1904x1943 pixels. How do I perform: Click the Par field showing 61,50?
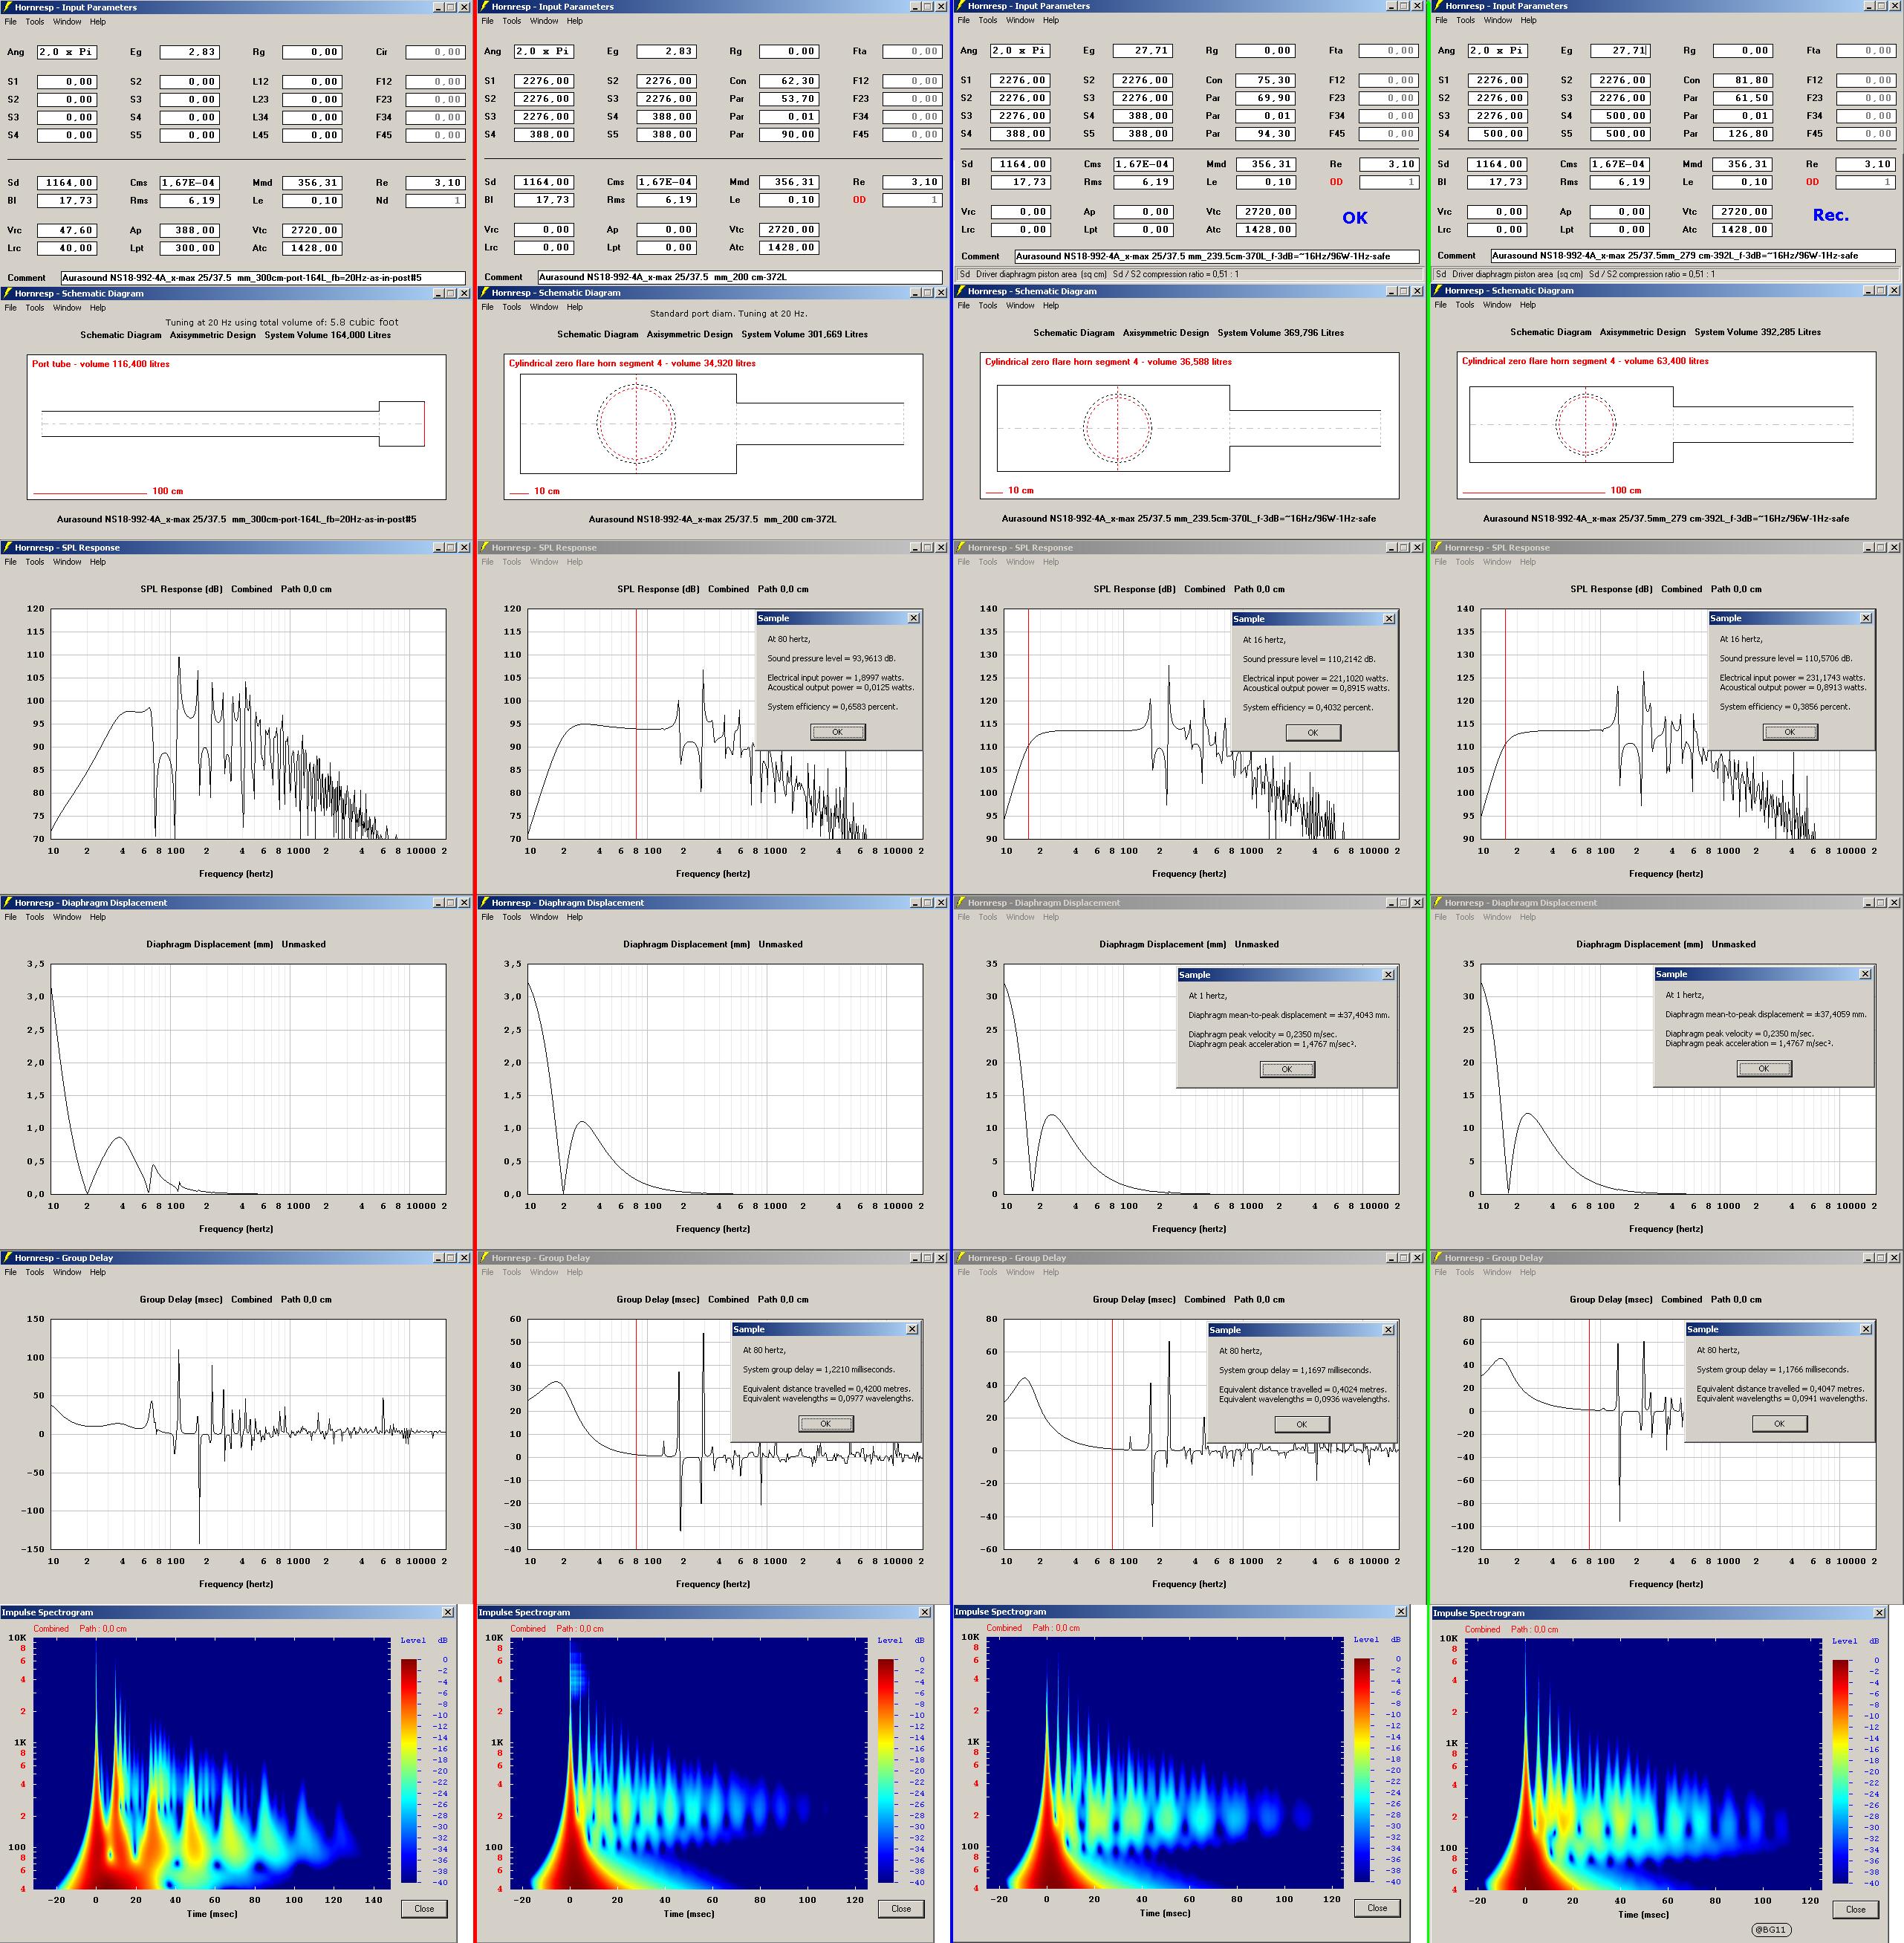pos(1743,98)
